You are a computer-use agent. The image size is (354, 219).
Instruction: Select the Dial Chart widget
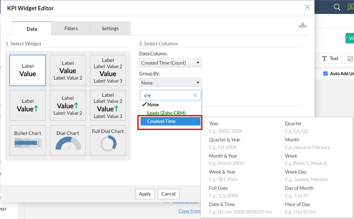[68, 140]
